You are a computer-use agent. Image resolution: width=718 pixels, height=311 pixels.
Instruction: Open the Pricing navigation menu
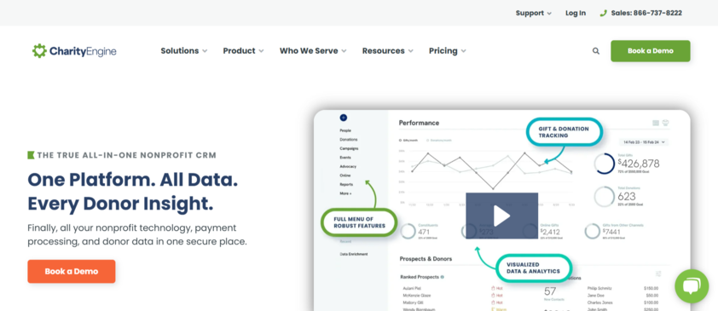click(x=448, y=51)
